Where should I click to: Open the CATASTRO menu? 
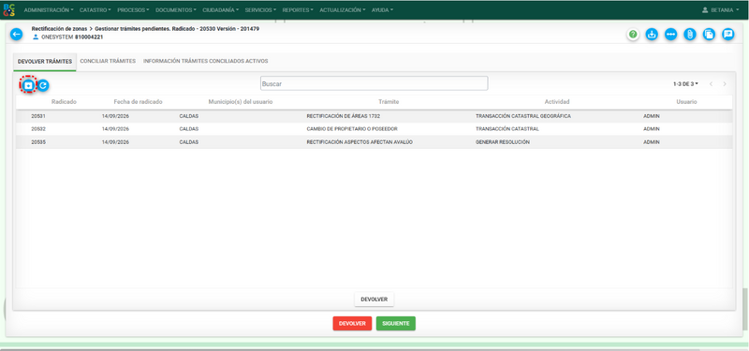(95, 10)
